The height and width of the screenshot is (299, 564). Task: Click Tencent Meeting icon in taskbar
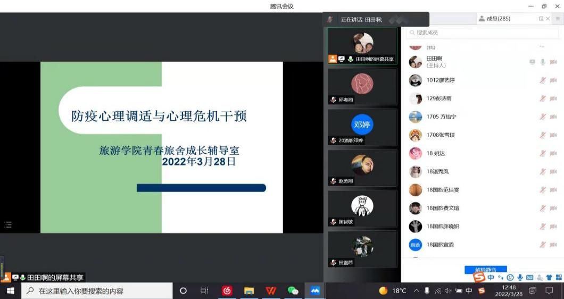pyautogui.click(x=314, y=290)
